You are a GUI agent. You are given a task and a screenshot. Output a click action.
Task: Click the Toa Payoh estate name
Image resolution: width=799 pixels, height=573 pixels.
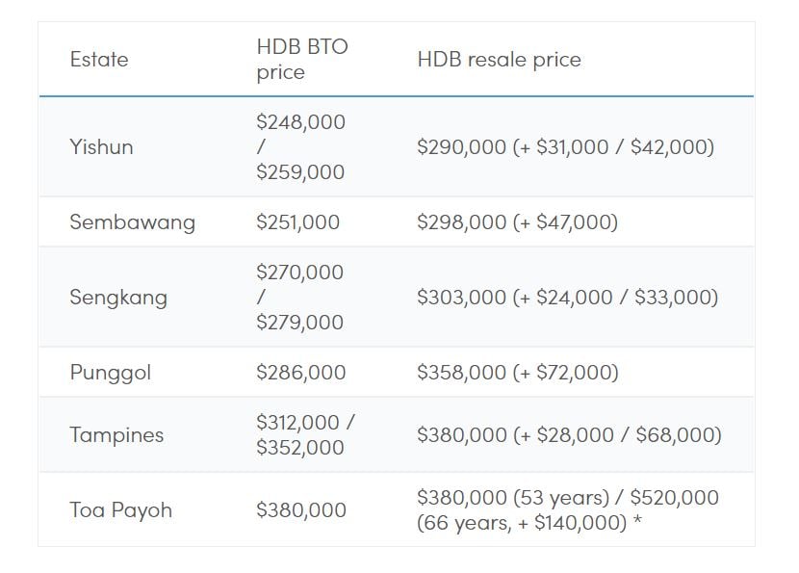pos(120,510)
